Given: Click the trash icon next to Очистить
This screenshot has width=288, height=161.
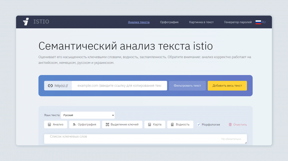Looking at the screenshot, I should (230, 124).
